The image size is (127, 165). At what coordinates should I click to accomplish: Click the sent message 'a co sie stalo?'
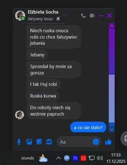[88, 127]
